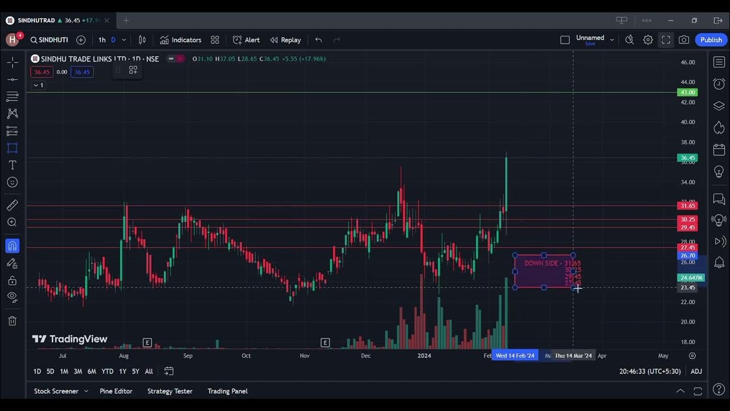Set range to 6M

(x=92, y=372)
